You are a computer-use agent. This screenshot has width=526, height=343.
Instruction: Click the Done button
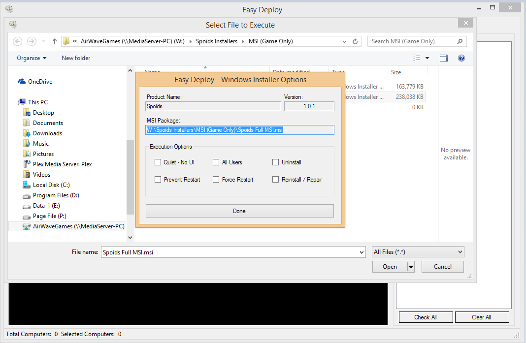pyautogui.click(x=239, y=211)
